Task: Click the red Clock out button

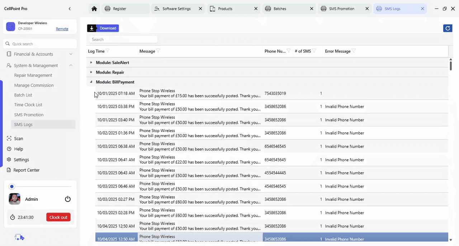Action: pos(58,217)
